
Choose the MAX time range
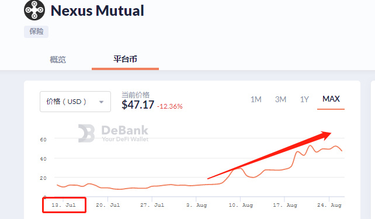pyautogui.click(x=331, y=99)
